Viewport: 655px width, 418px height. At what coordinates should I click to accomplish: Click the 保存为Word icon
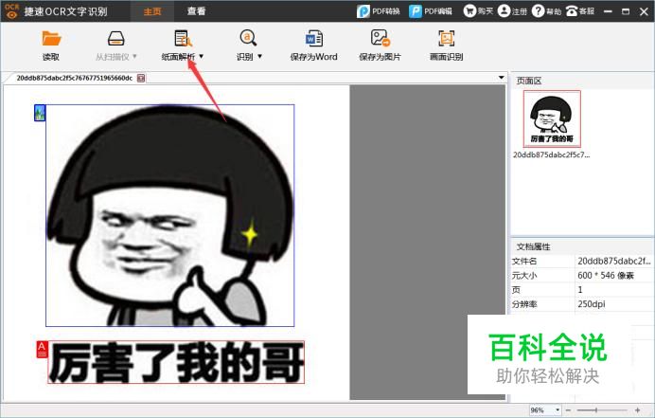[x=313, y=39]
